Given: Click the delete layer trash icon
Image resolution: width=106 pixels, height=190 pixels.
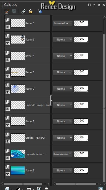Looking at the screenshot, I should point(46,189).
